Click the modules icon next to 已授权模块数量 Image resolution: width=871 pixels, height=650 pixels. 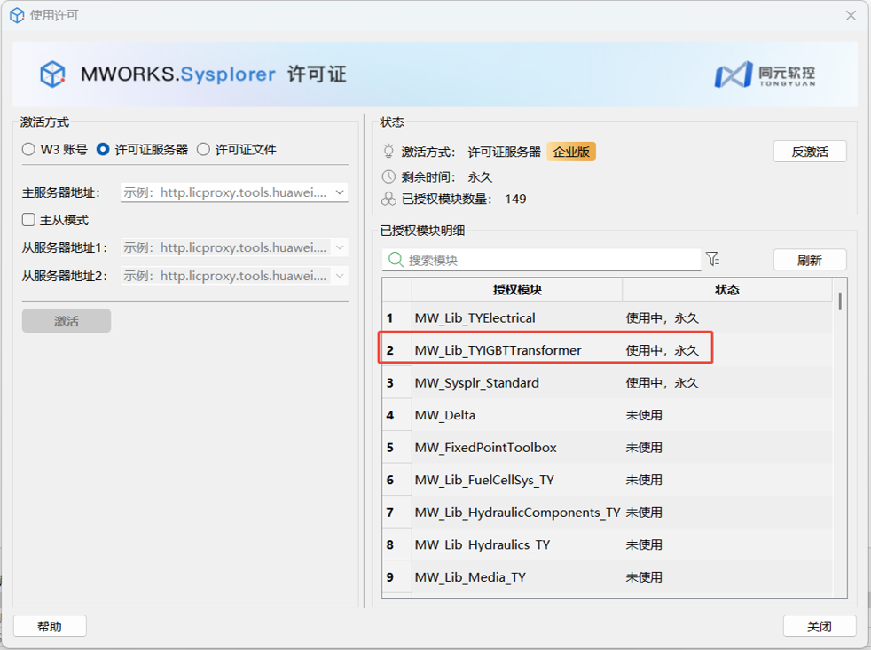point(388,199)
